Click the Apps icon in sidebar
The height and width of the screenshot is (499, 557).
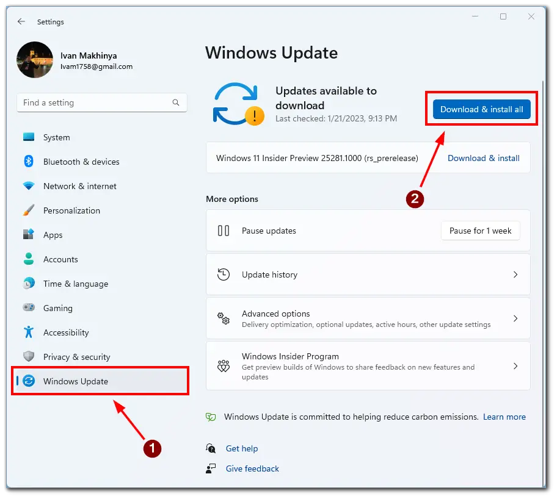tap(29, 235)
